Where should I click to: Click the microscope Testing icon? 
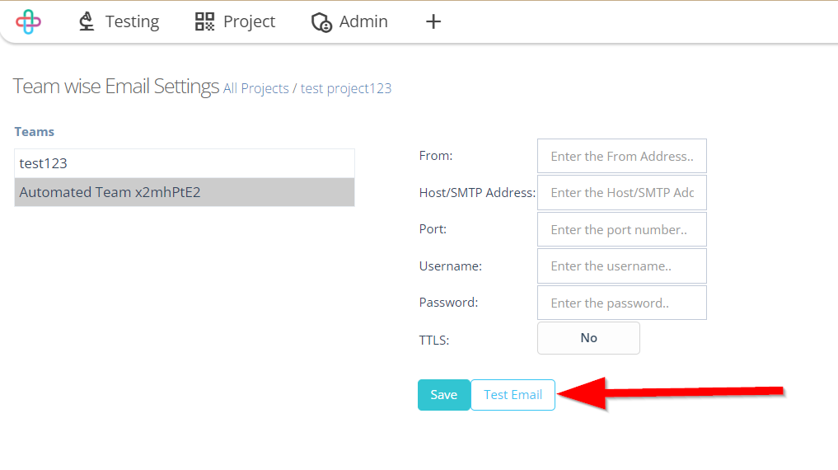[x=87, y=21]
